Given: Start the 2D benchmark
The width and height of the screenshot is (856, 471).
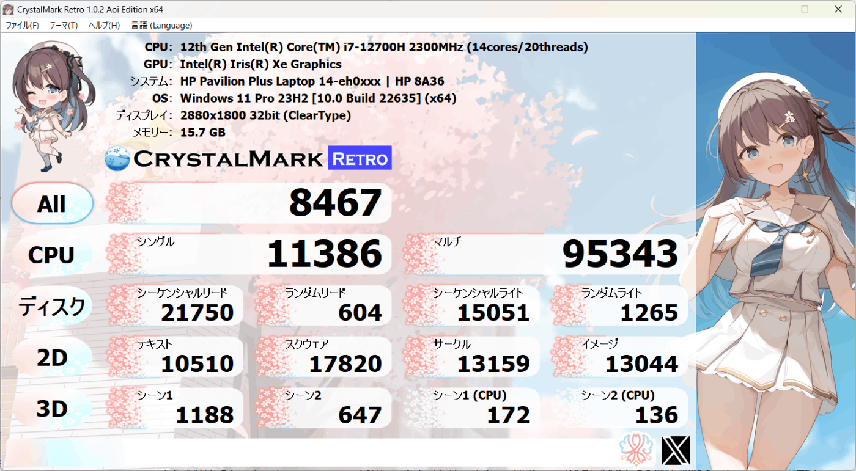Looking at the screenshot, I should tap(52, 357).
